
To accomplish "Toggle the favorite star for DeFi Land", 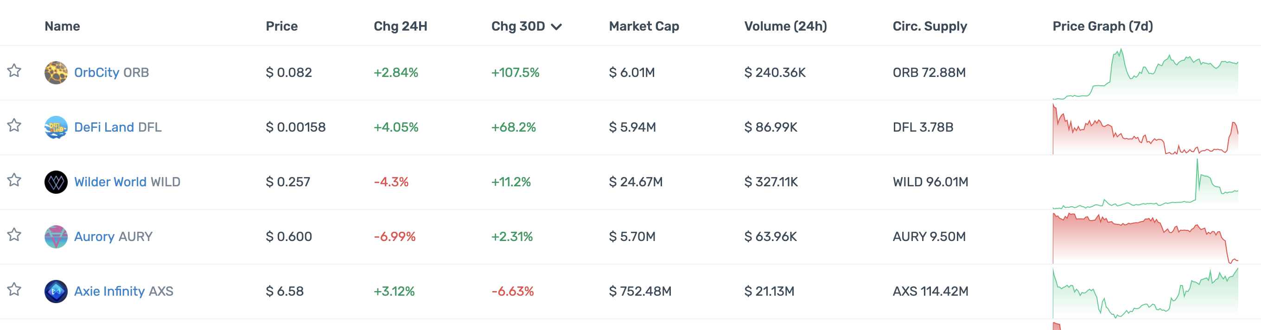I will click(x=14, y=126).
